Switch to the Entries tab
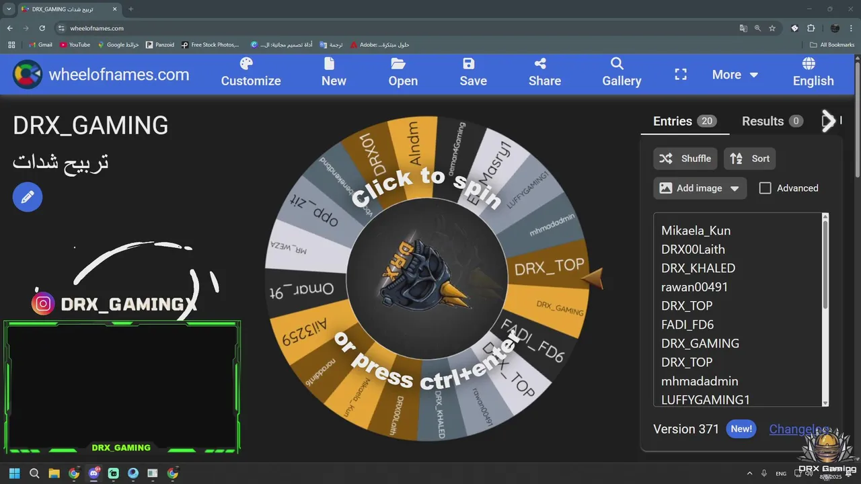Image resolution: width=861 pixels, height=484 pixels. point(685,121)
